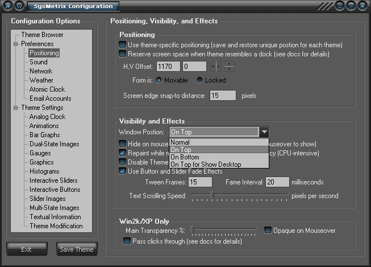Image resolution: width=371 pixels, height=267 pixels.
Task: Collapse the Preferences tree node
Action: pyautogui.click(x=15, y=44)
